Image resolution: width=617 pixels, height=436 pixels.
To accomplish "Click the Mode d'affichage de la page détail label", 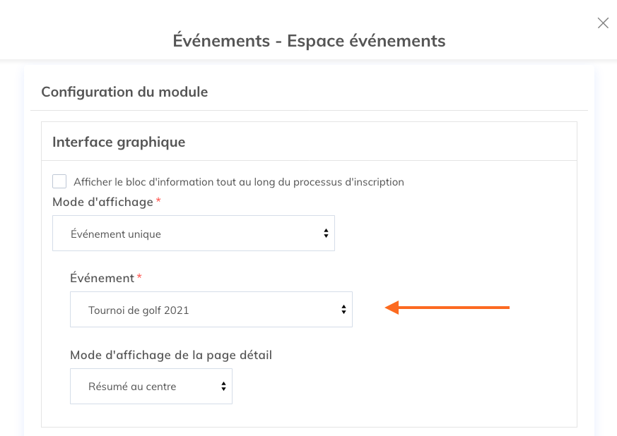I will click(170, 355).
